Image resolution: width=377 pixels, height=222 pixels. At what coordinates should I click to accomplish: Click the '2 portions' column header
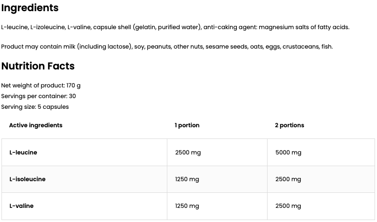click(289, 125)
